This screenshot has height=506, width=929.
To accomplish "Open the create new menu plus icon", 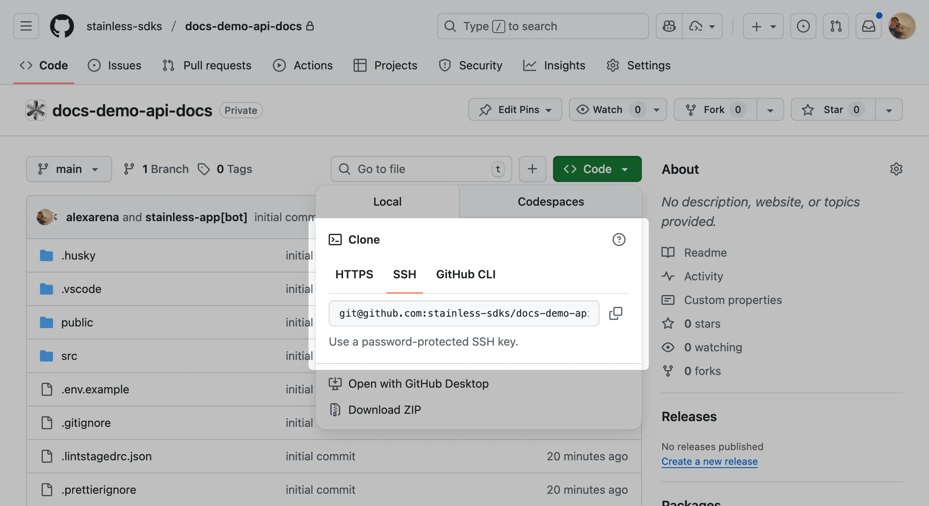I will 756,26.
